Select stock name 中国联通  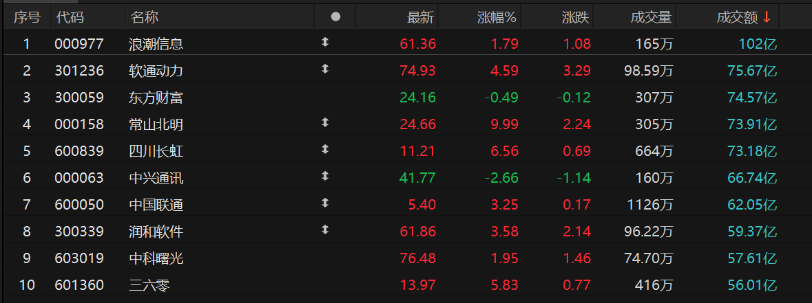(156, 205)
